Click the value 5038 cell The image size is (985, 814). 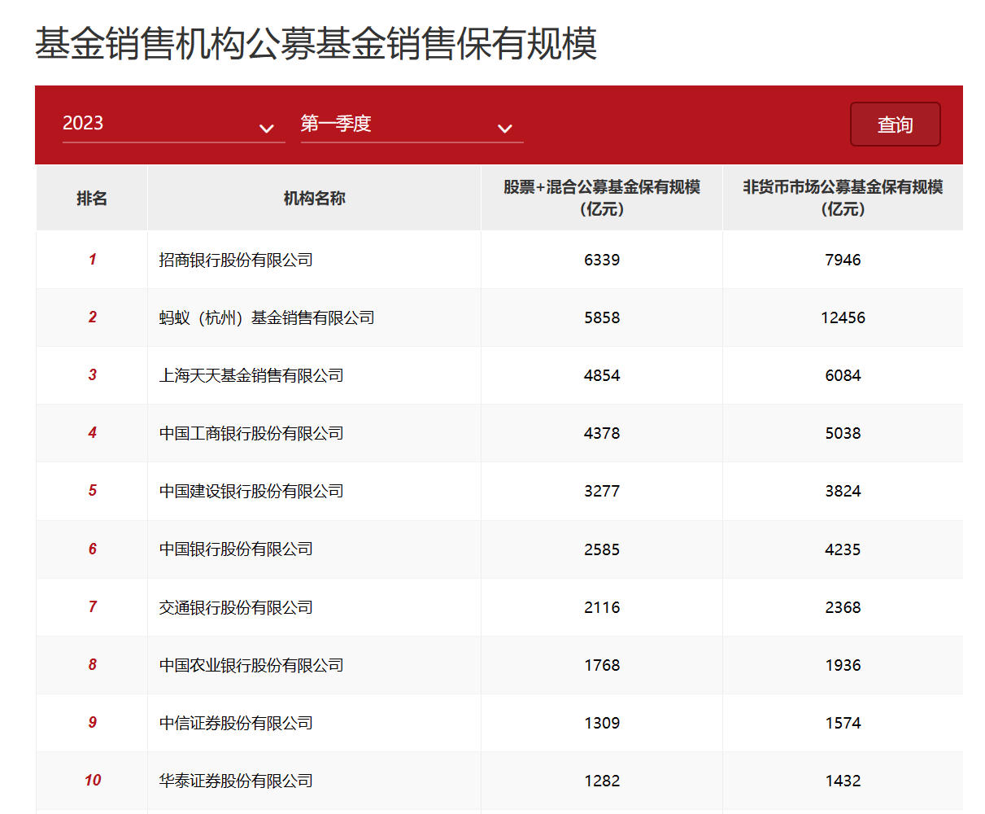pyautogui.click(x=843, y=434)
